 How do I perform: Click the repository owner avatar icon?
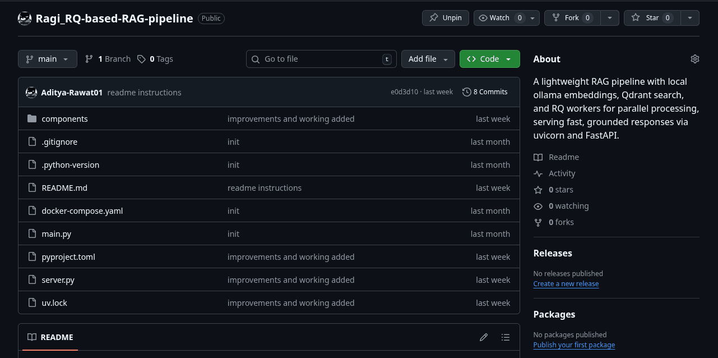pos(25,19)
